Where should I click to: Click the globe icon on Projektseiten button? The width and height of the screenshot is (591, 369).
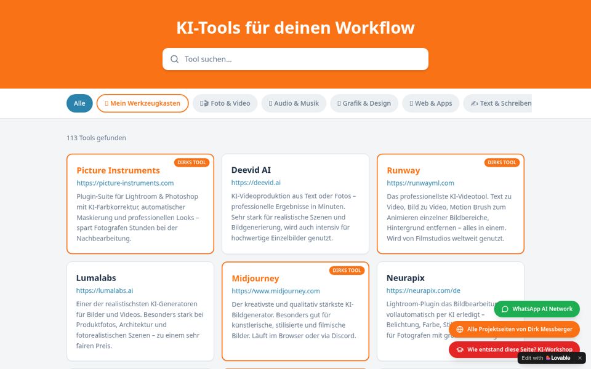tap(460, 330)
